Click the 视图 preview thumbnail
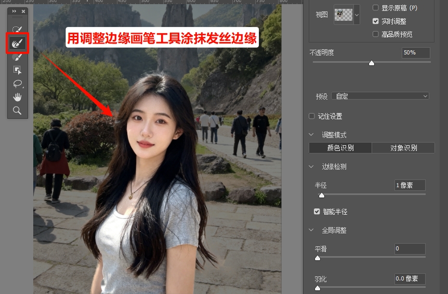 (344, 15)
